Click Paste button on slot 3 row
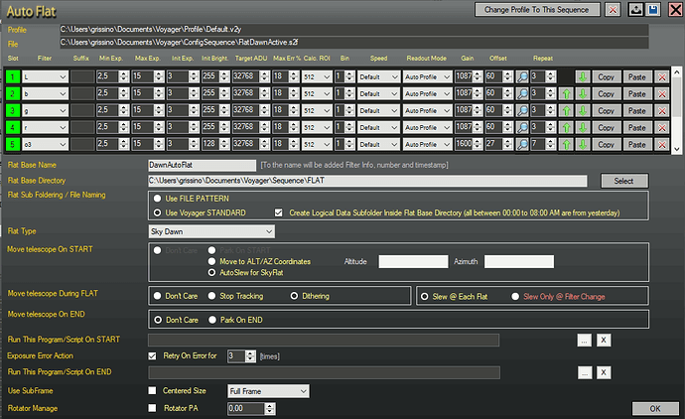685x419 pixels. 637,110
